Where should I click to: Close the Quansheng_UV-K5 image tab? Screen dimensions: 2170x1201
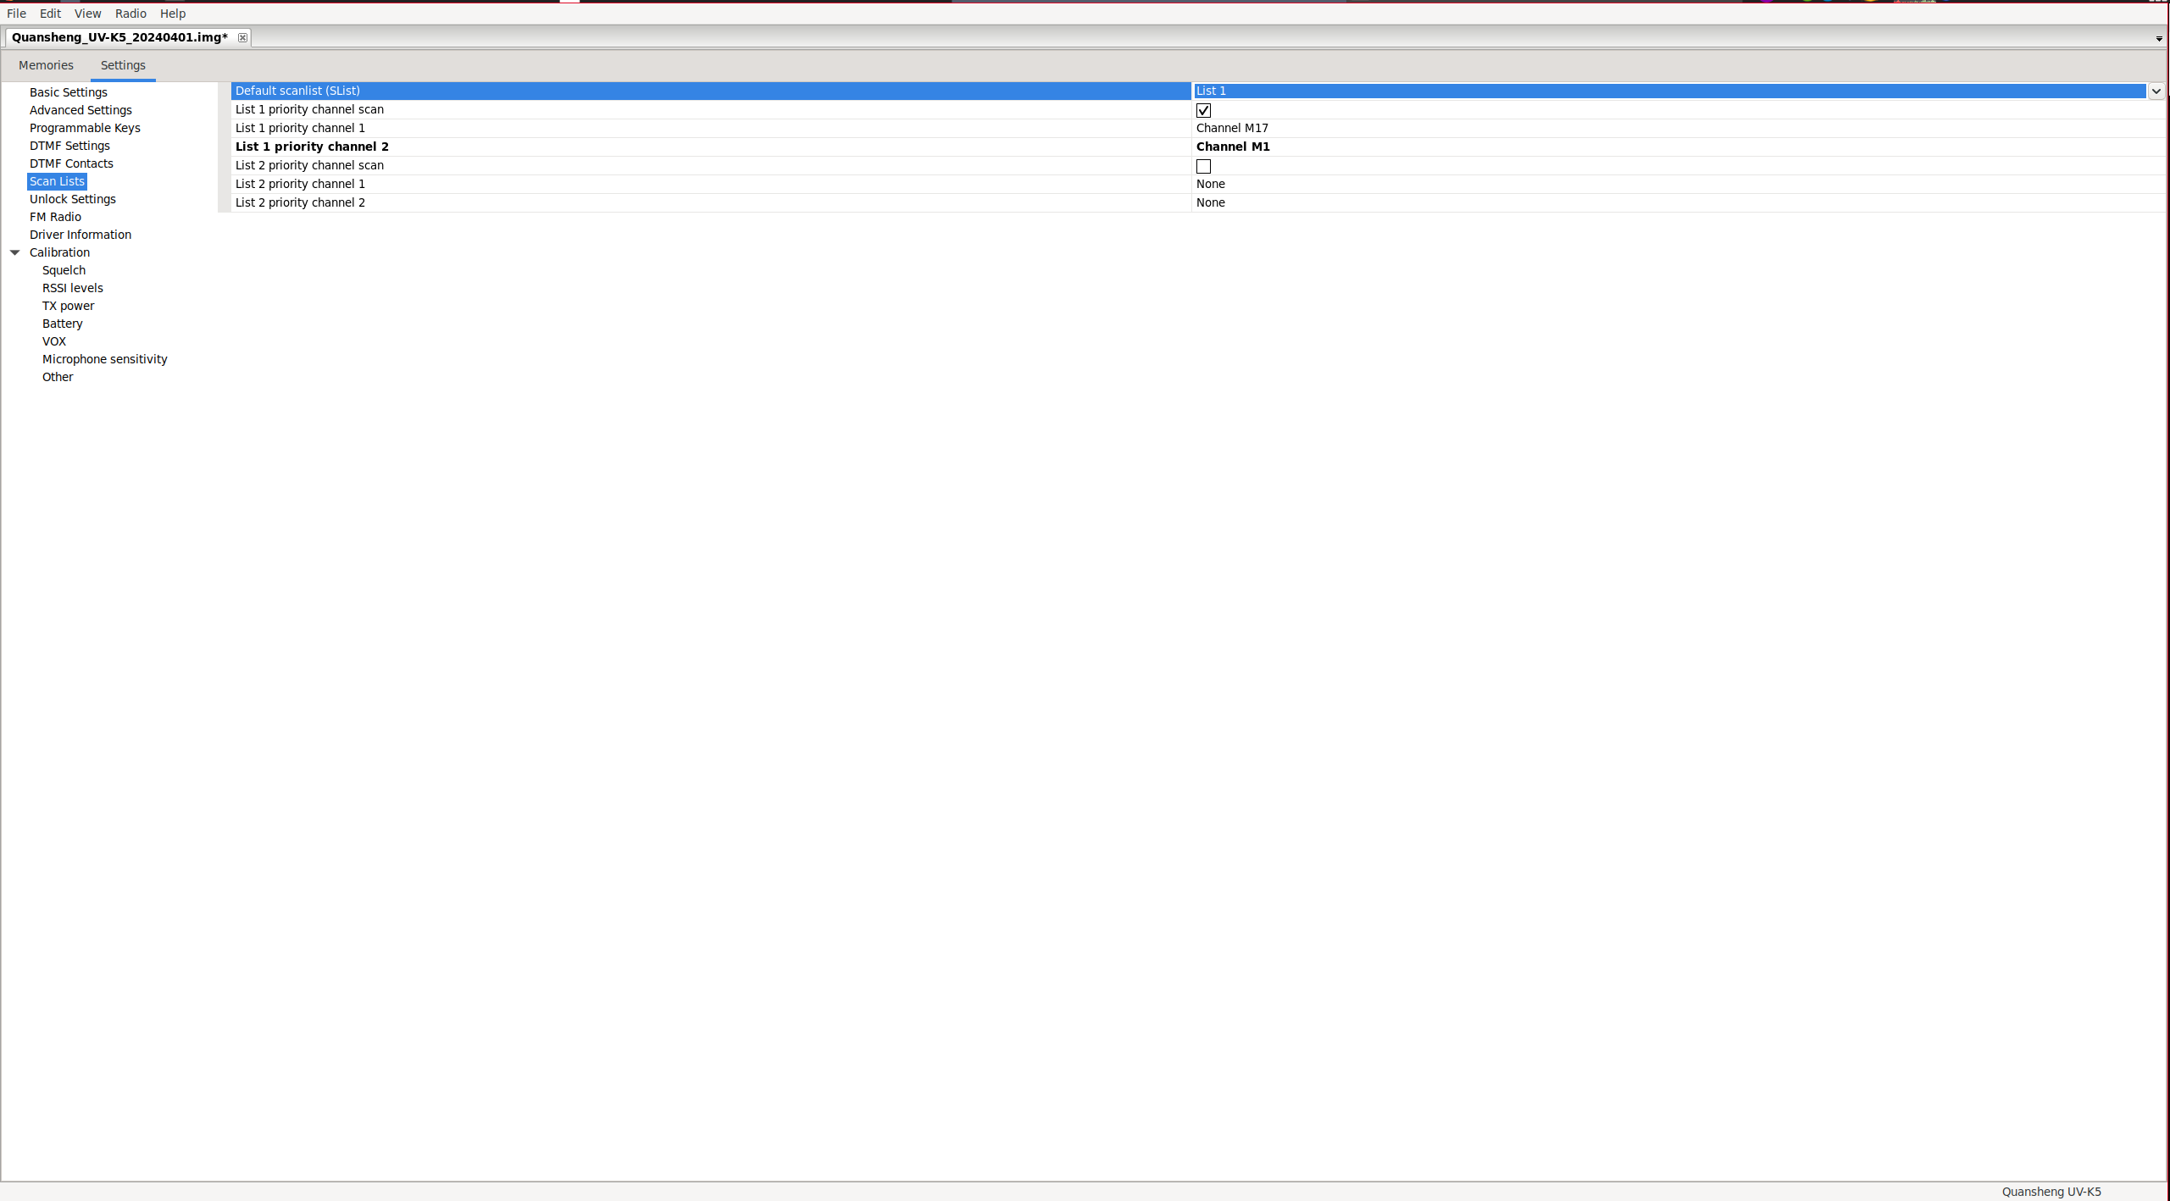(x=242, y=37)
